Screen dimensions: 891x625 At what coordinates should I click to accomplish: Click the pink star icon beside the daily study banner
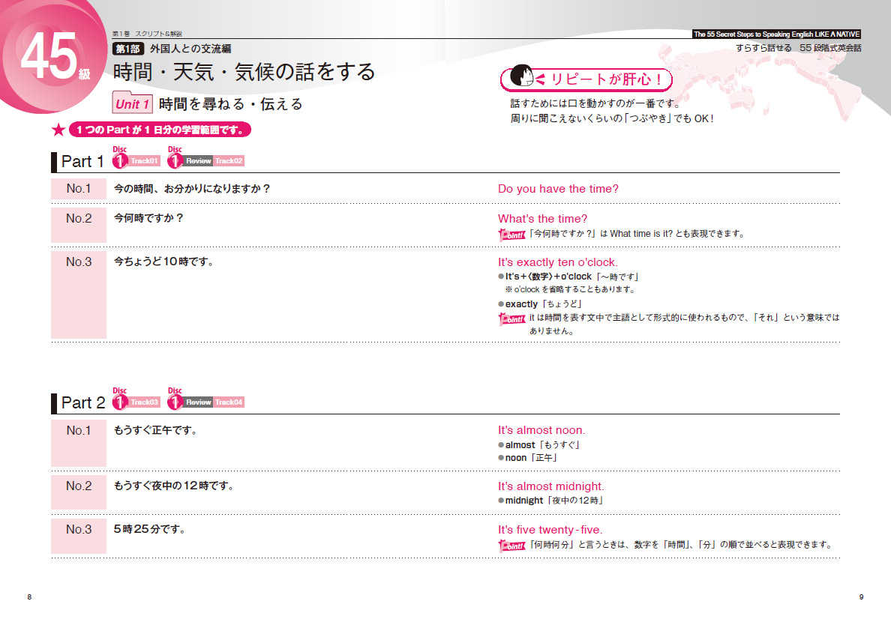58,130
